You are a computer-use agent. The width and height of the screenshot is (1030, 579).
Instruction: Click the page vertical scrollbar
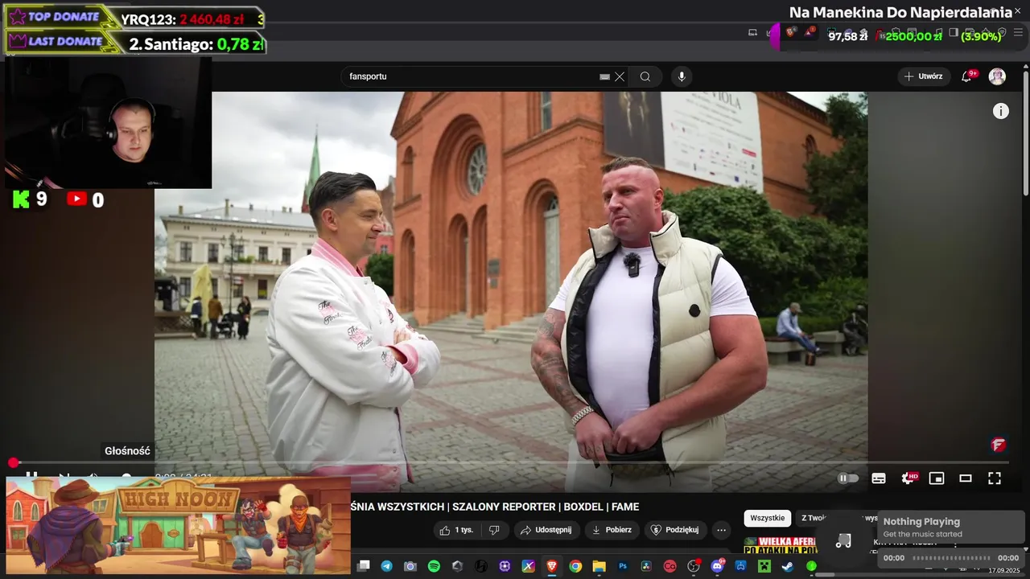pos(1025,133)
